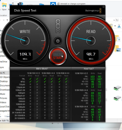Click NTSC read value 71 under 10 Bit RGB
This screenshot has width=122, height=130.
99,96
